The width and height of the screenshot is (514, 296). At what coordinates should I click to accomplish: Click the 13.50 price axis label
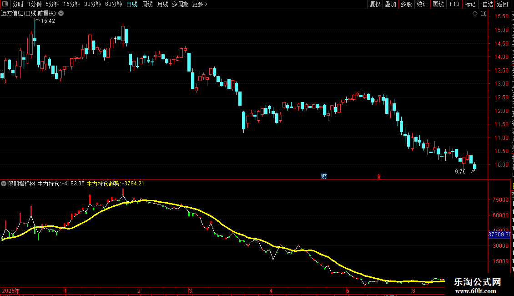(502, 70)
